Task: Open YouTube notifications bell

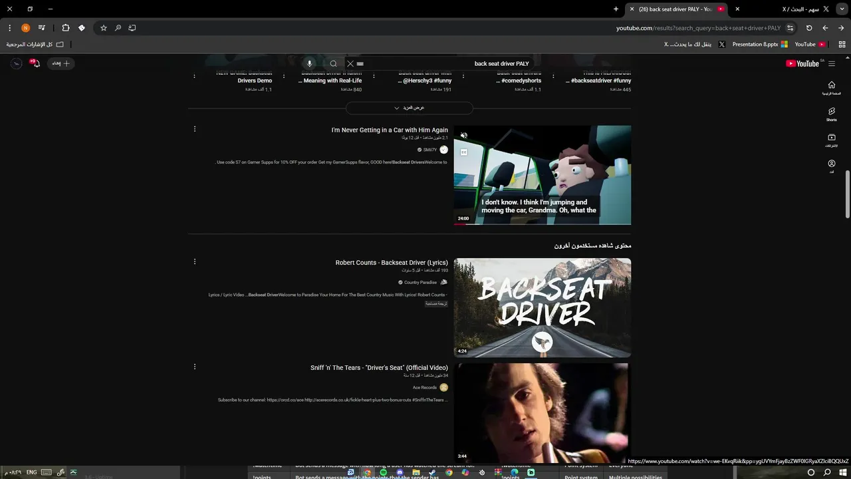Action: pyautogui.click(x=35, y=63)
